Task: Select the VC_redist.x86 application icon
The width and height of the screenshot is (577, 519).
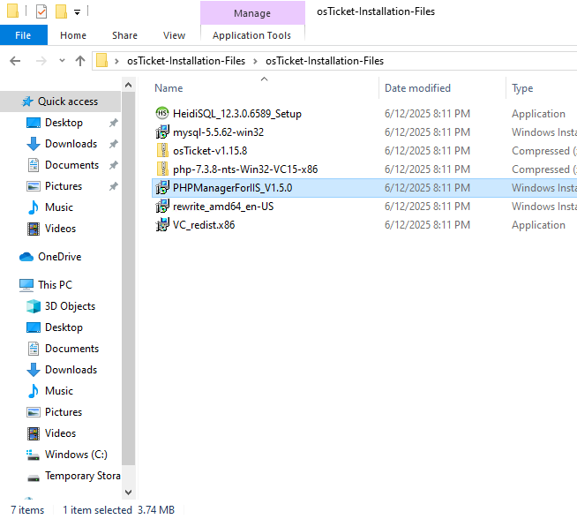Action: coord(162,224)
